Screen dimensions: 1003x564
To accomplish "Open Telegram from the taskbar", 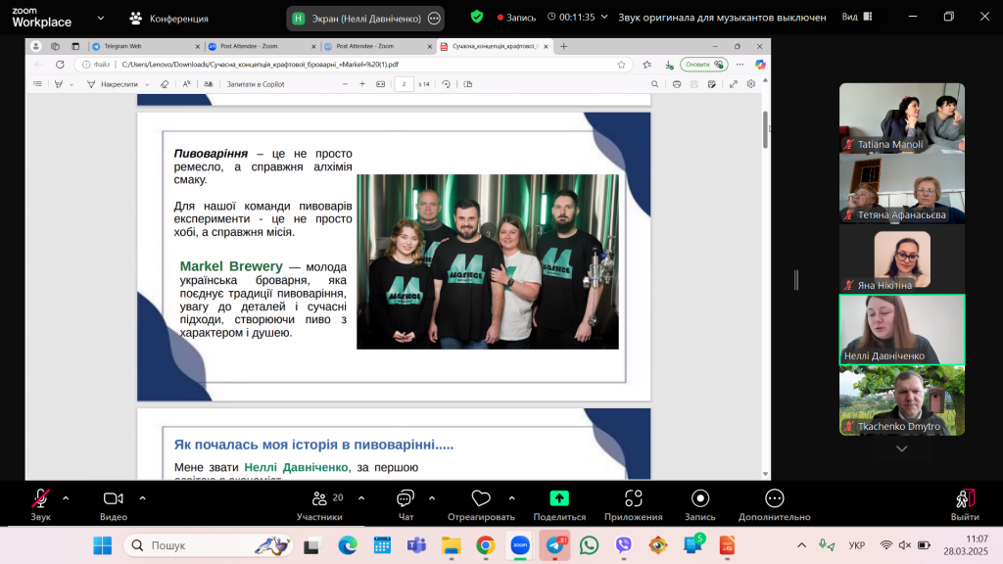I will click(554, 545).
